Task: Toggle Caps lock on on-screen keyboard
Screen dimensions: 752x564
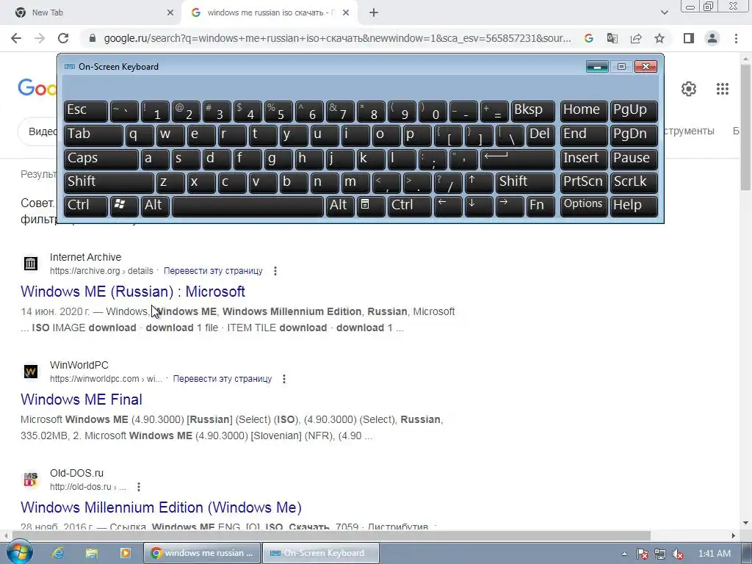Action: click(x=101, y=159)
